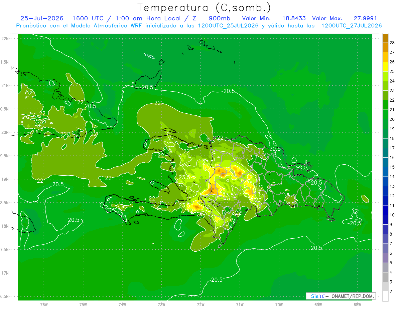Click the "Temperatura (C,somb.)" map title
401x309 pixels.
pyautogui.click(x=204, y=8)
